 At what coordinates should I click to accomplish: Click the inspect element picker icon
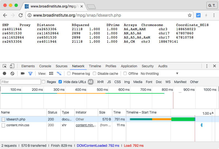point(5,66)
